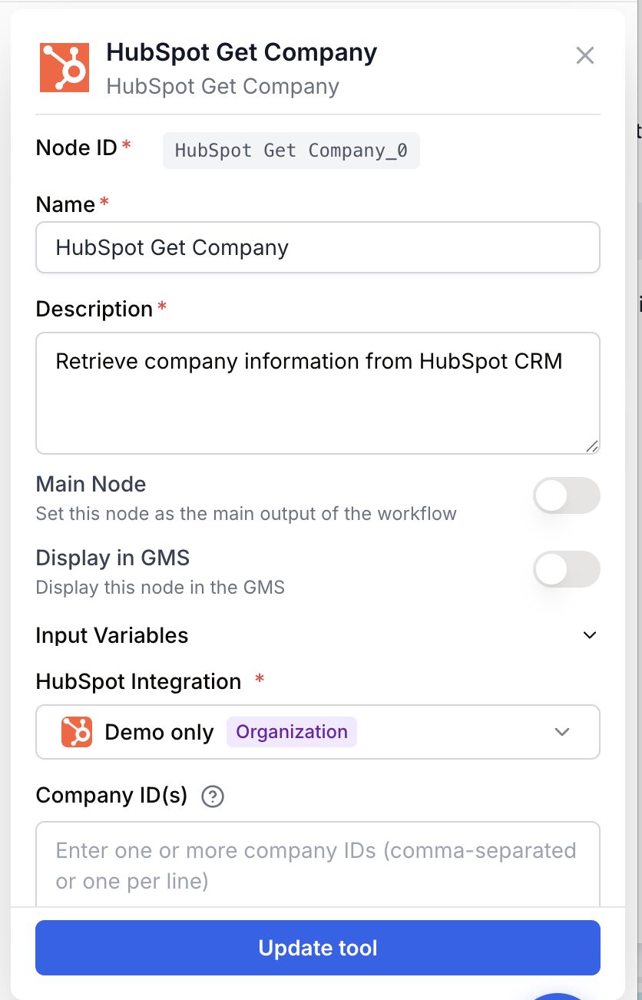The image size is (642, 1000).
Task: Click the Description label
Action: pos(94,309)
